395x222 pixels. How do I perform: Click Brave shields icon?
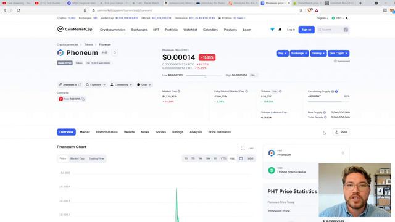click(x=310, y=10)
